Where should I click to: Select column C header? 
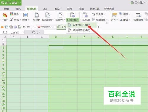(42, 37)
